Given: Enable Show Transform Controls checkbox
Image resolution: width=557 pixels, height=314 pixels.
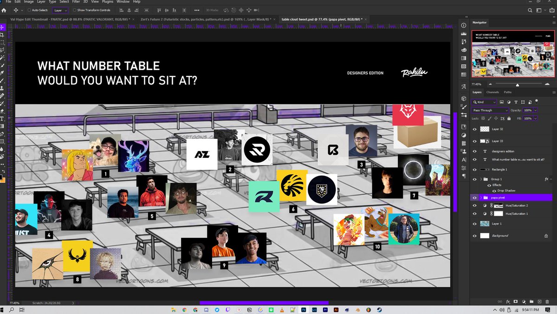Looking at the screenshot, I should click(75, 10).
